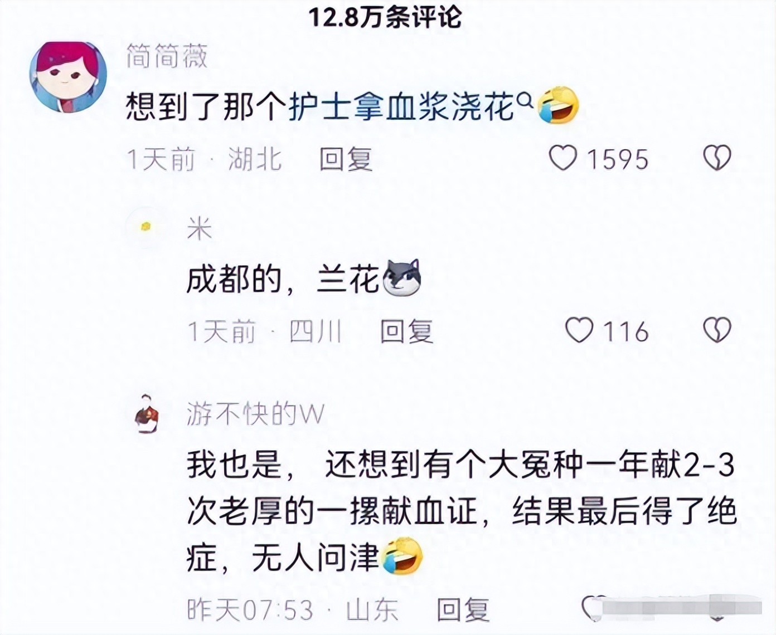Dislike 简简薇's comment using broken heart
Viewport: 776px width, 635px height.
click(717, 158)
